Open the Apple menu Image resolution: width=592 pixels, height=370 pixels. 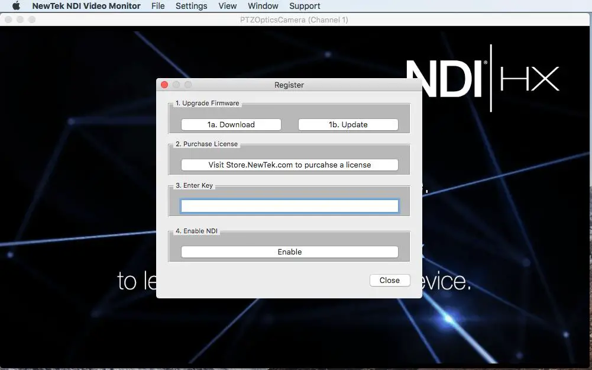click(x=16, y=6)
